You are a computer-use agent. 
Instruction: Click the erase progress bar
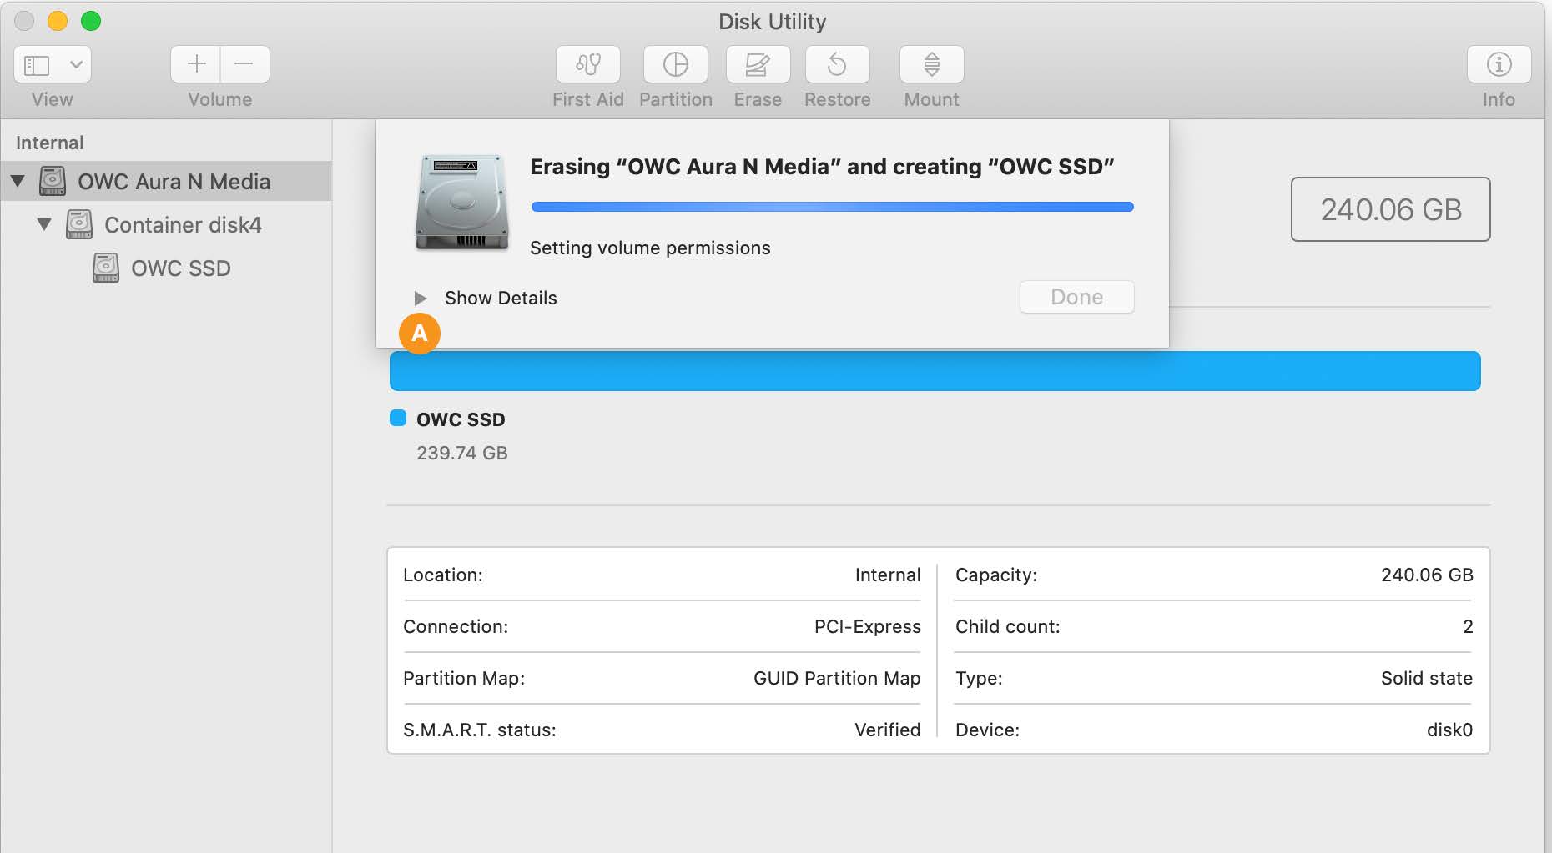point(832,206)
